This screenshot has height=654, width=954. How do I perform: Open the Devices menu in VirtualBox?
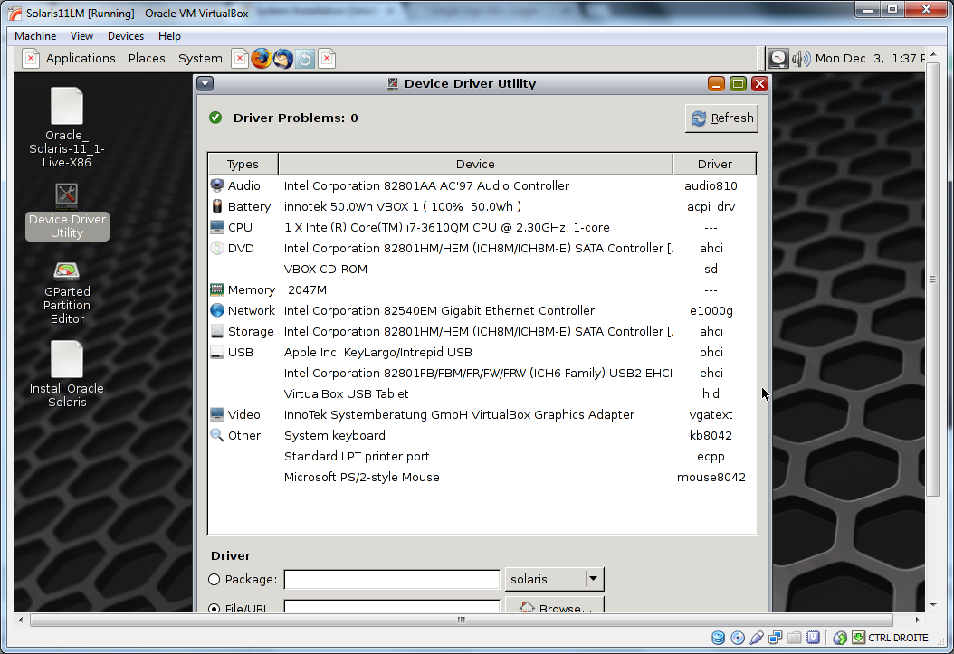point(126,36)
